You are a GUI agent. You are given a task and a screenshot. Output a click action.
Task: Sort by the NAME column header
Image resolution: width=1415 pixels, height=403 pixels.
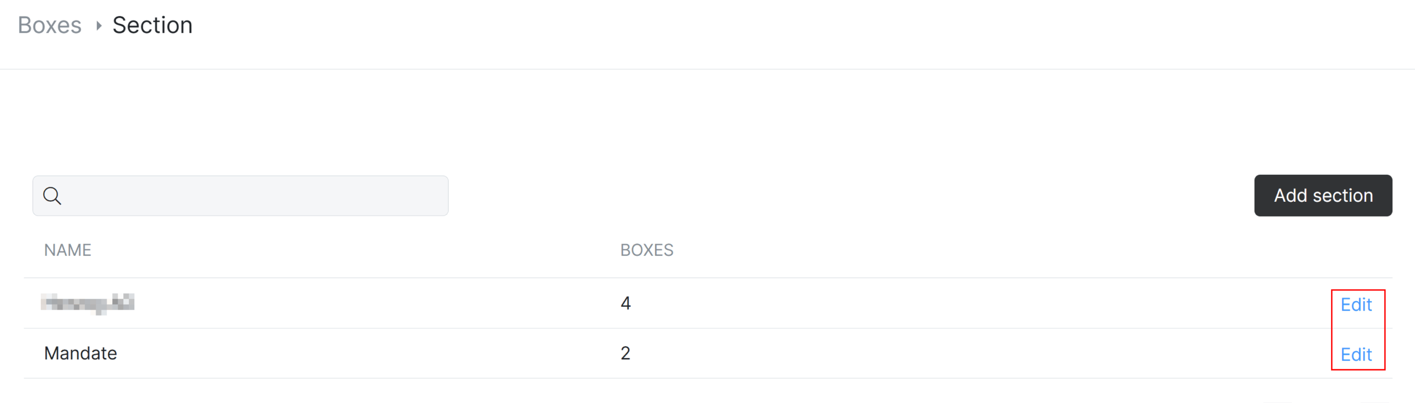point(67,250)
